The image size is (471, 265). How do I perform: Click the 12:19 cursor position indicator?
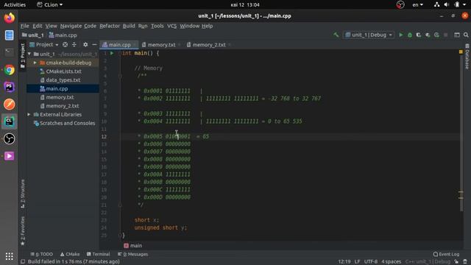(x=344, y=262)
